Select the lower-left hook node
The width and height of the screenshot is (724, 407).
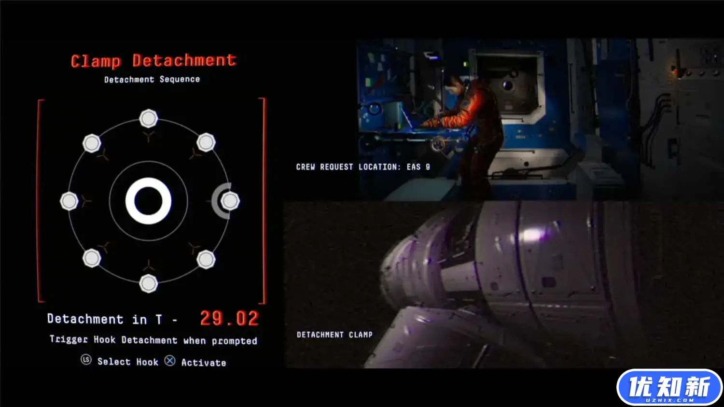[91, 258]
